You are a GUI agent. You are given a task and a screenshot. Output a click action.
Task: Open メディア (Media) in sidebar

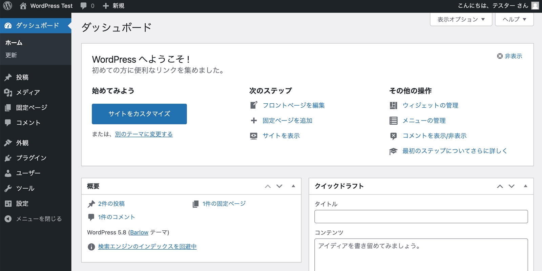28,92
